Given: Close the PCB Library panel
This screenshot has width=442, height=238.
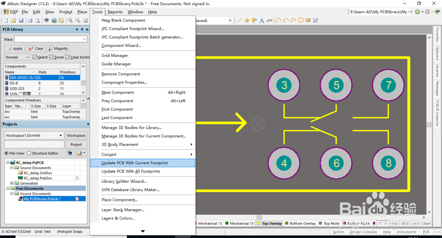Looking at the screenshot, I should pos(87,29).
